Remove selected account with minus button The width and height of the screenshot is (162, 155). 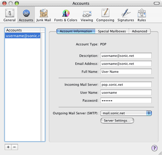(14, 147)
